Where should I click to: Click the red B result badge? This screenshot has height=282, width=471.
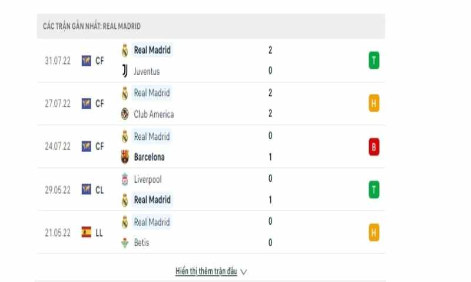[x=373, y=147]
